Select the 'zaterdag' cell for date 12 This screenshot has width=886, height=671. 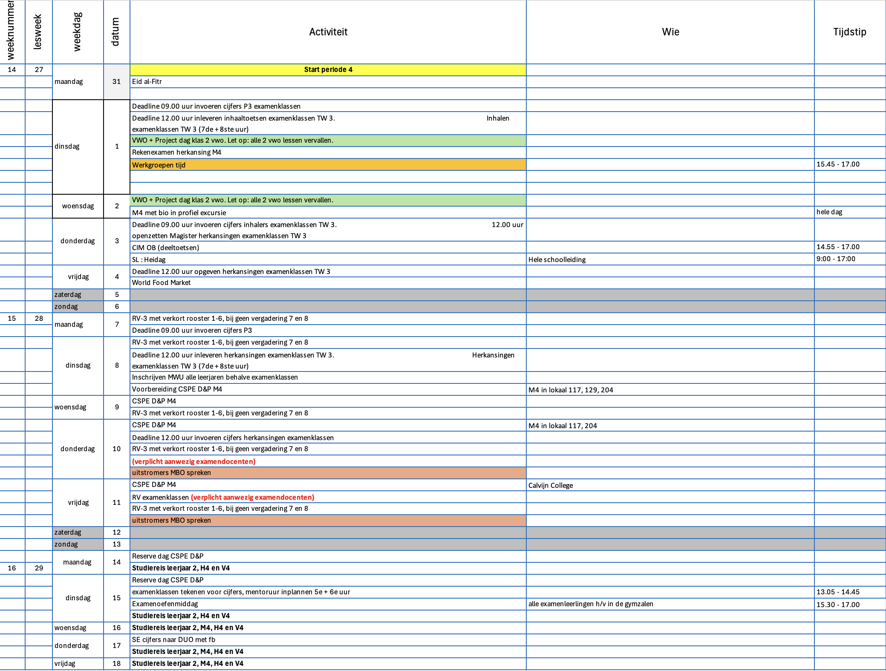[x=78, y=533]
